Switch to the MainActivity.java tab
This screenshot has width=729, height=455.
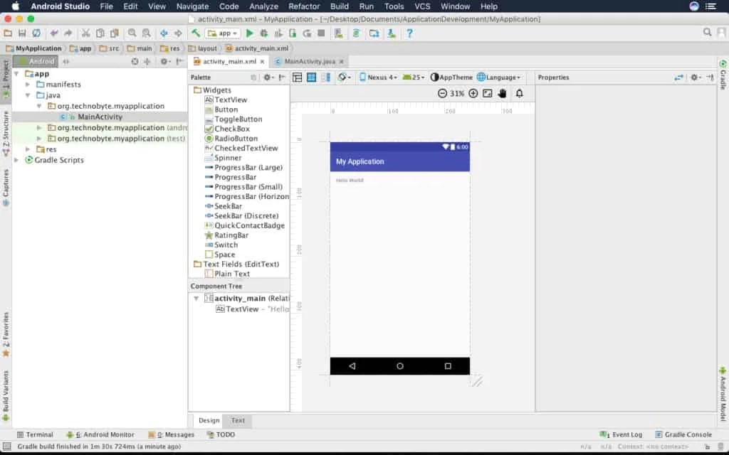point(310,61)
